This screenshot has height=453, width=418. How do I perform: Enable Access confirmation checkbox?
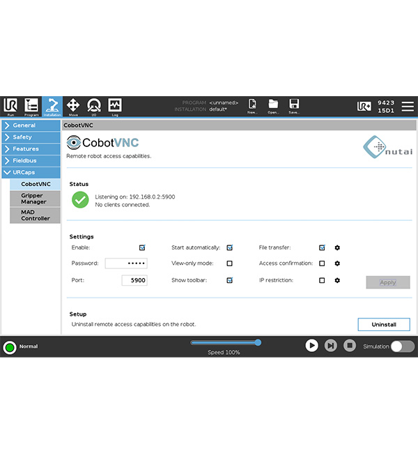pyautogui.click(x=322, y=263)
